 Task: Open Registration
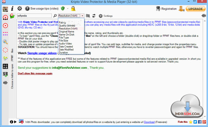[x=166, y=9]
